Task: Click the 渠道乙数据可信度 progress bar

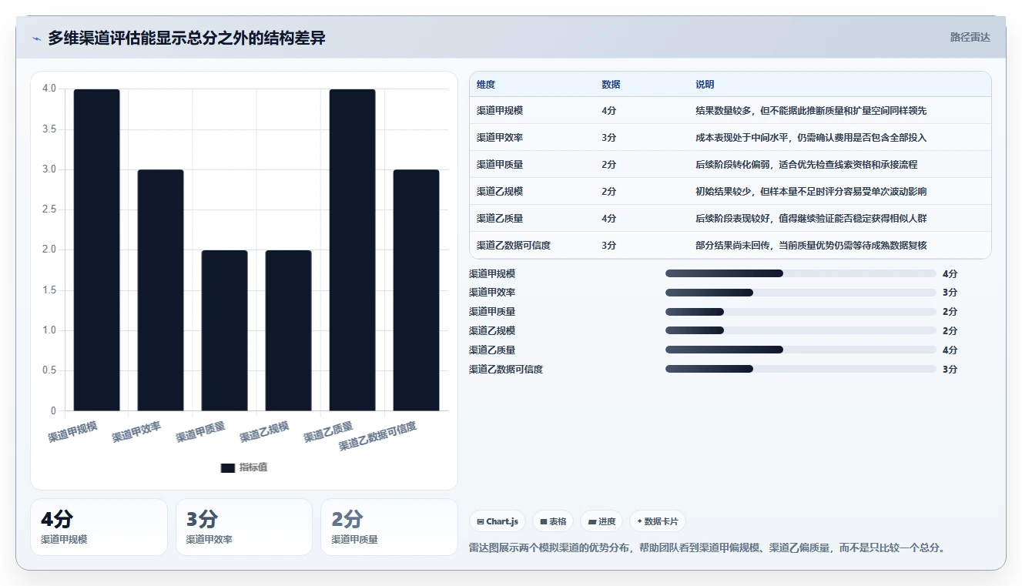Action: pos(801,370)
